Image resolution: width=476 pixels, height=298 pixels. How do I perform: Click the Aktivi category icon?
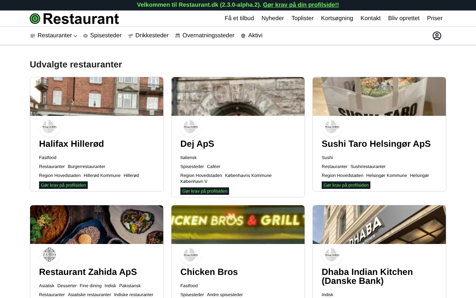pyautogui.click(x=243, y=36)
